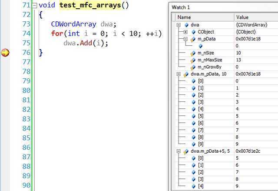The width and height of the screenshot is (278, 191).
Task: Click the test_mfc_arrays function name in code
Action: point(90,5)
